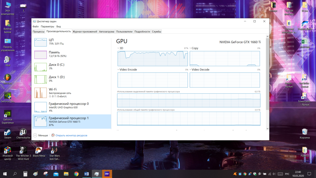Click the vertical scrollbar in GPU pane
316x178 pixels.
click(x=268, y=74)
